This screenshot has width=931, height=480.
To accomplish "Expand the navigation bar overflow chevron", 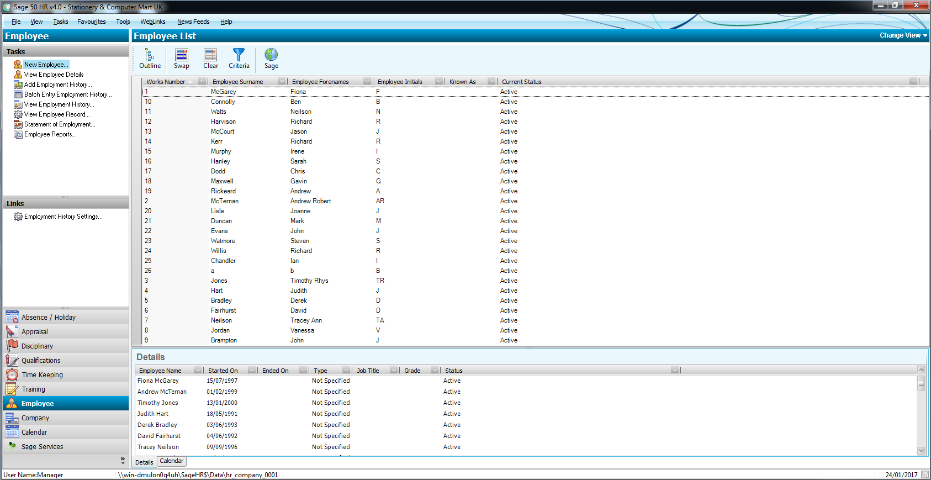I will [x=123, y=460].
